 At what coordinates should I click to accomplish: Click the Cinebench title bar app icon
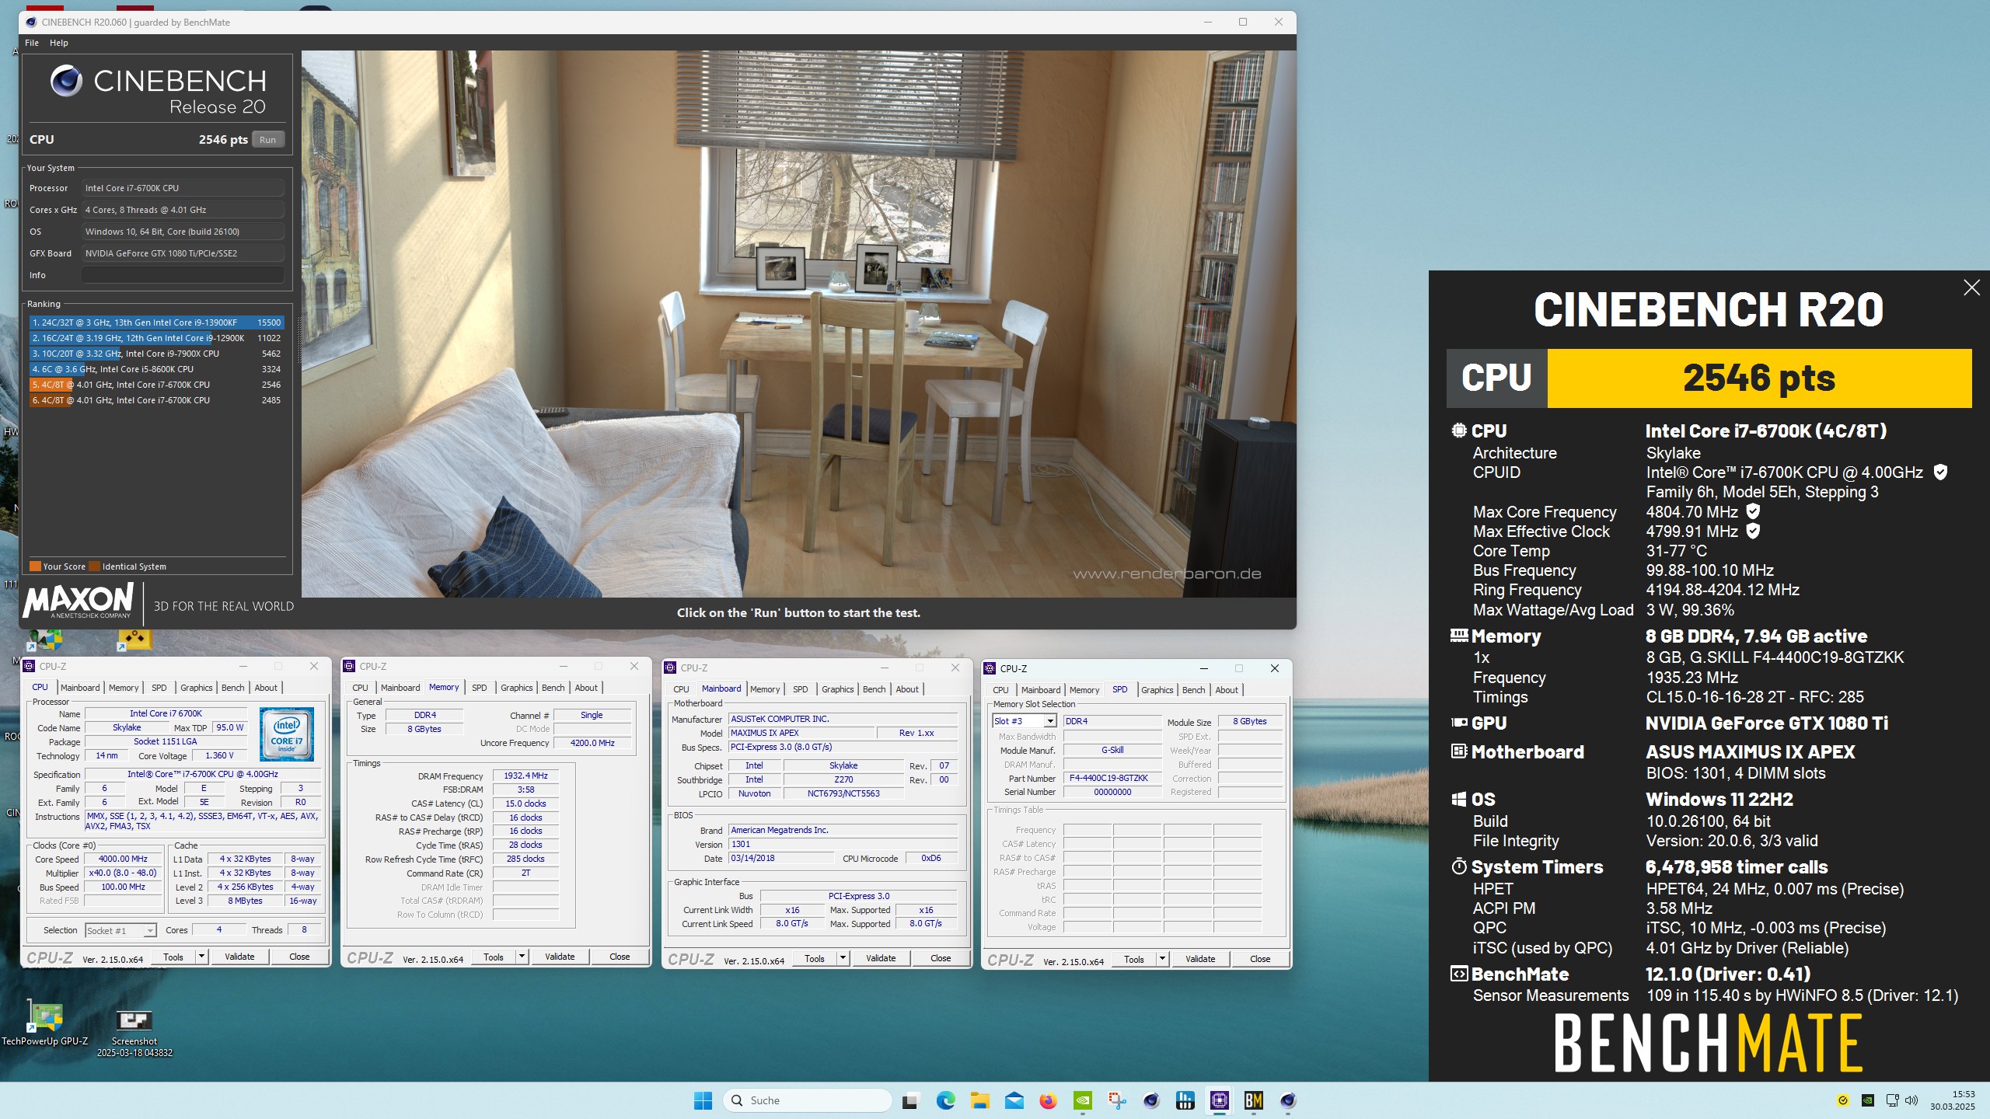pyautogui.click(x=30, y=22)
